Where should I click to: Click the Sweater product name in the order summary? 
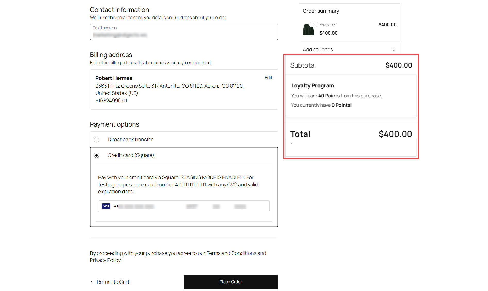(328, 25)
